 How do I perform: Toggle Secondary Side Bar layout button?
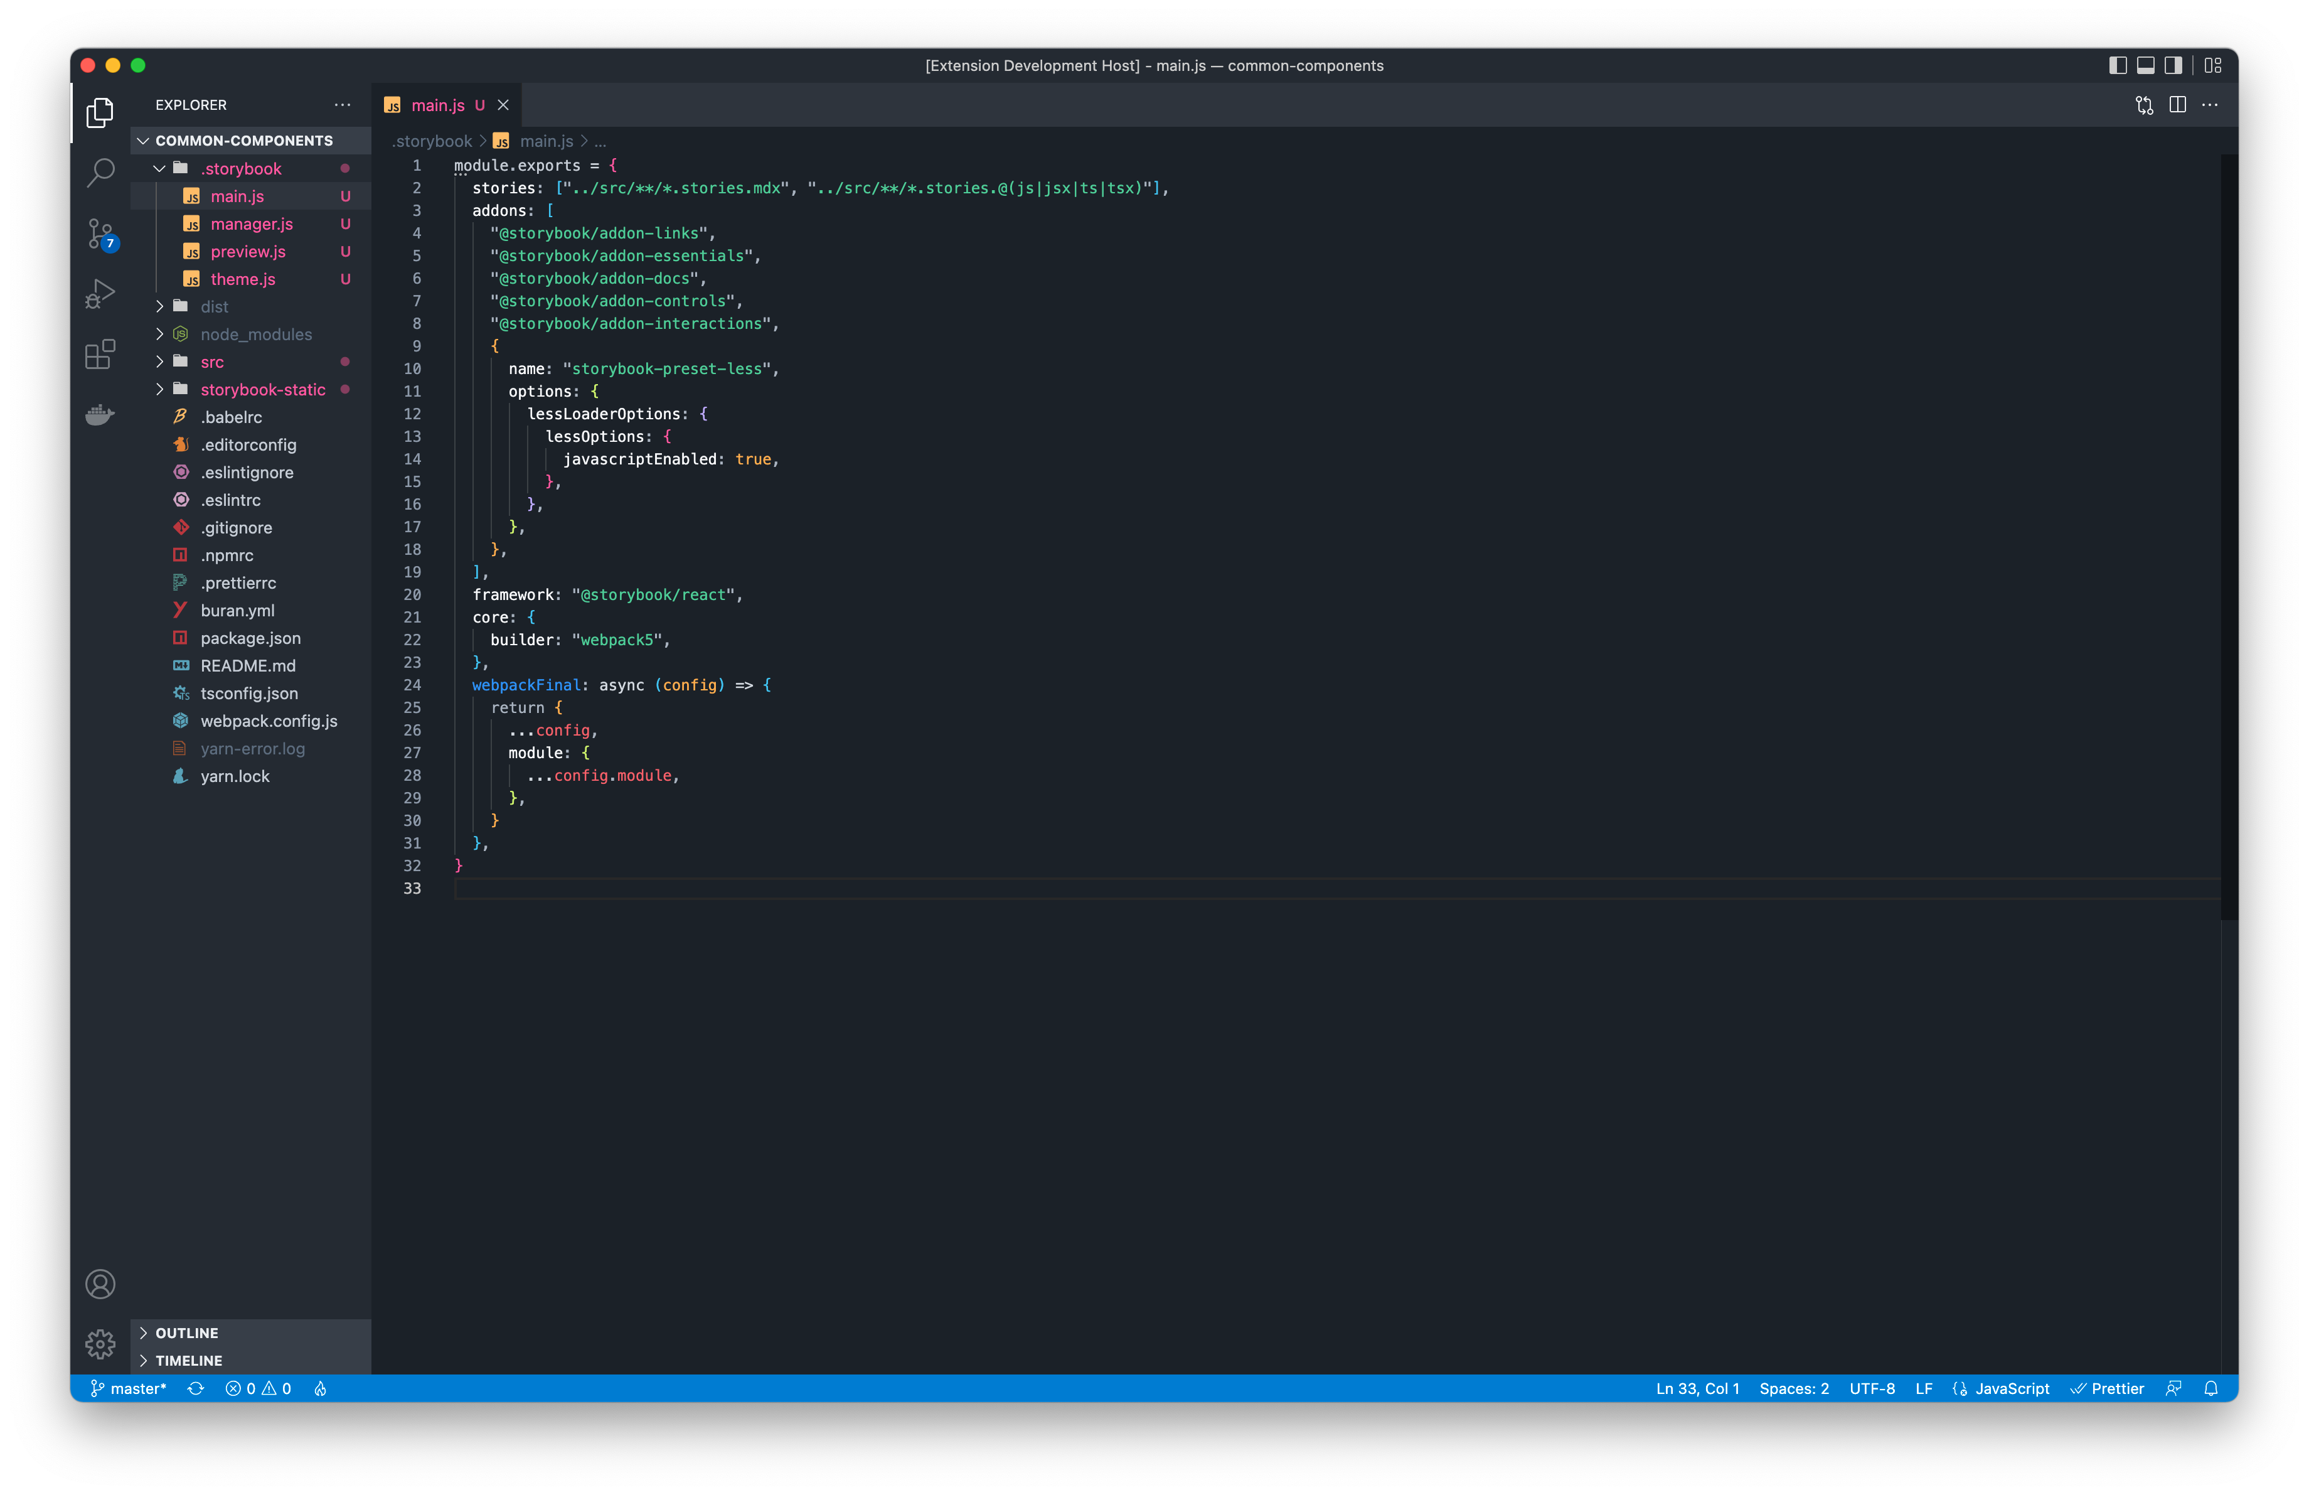click(2173, 65)
